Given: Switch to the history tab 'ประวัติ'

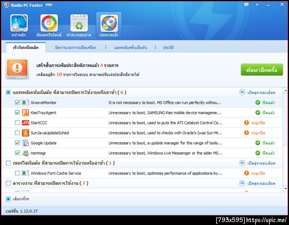Looking at the screenshot, I should [168, 47].
